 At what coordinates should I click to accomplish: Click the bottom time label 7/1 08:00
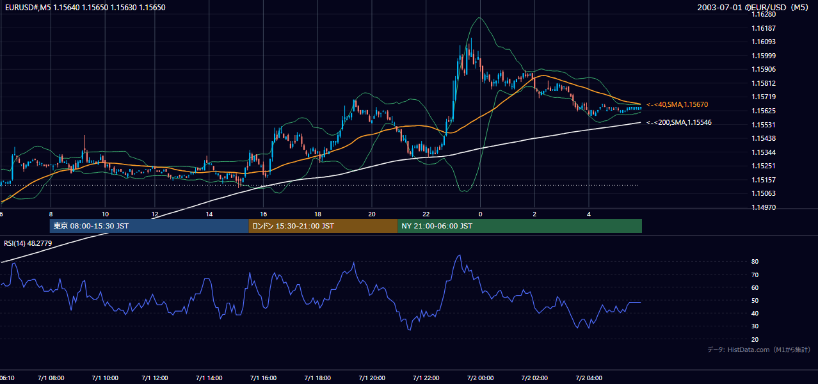[x=51, y=378]
